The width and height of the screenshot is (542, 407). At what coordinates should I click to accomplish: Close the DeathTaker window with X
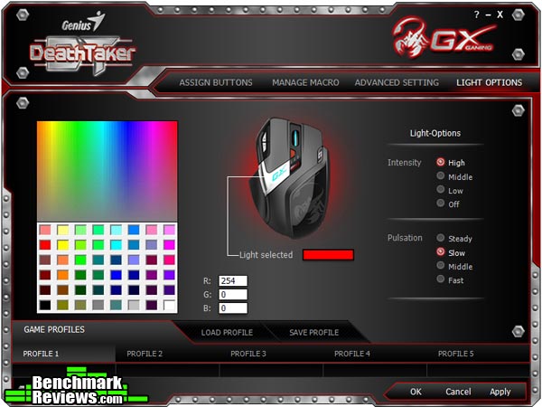click(500, 14)
